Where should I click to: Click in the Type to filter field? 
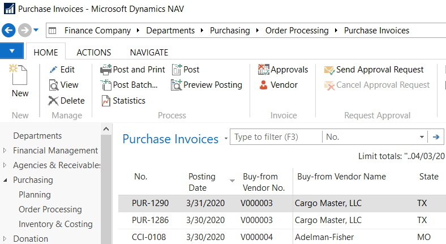(x=276, y=137)
